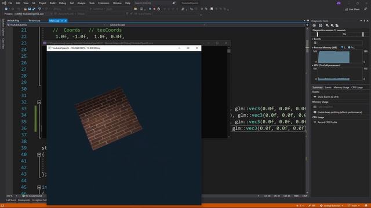
Task: Collapse the Events section in Diagnostic Tools
Action: click(313, 39)
